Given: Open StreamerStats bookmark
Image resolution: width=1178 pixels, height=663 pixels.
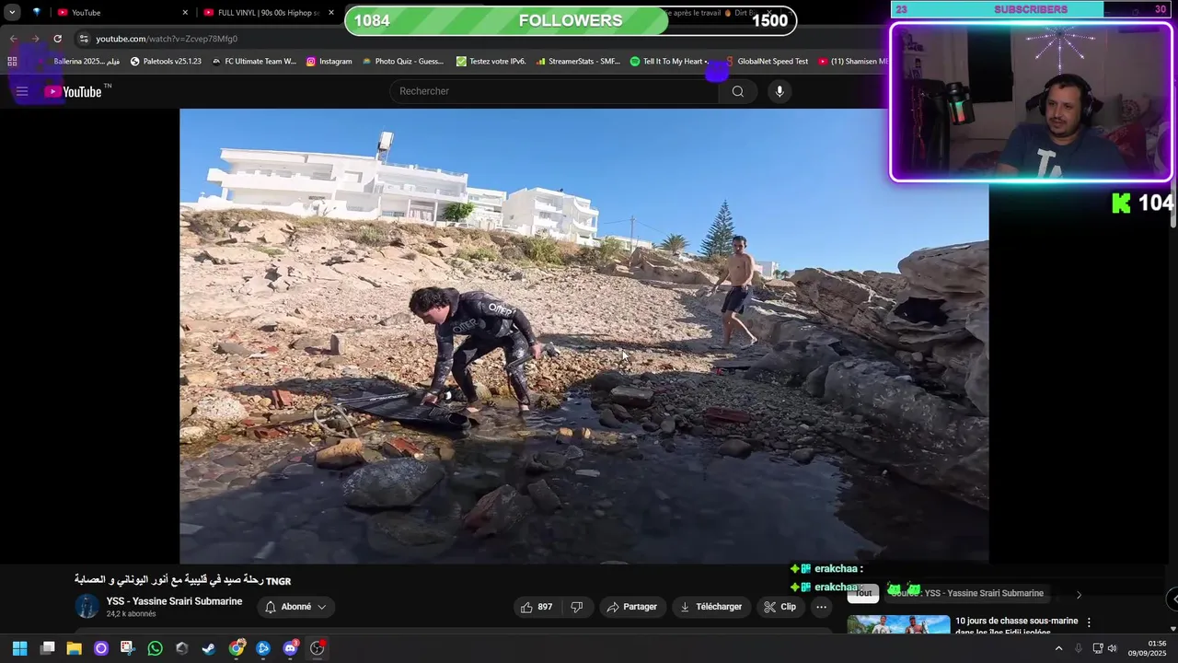Looking at the screenshot, I should click(x=579, y=62).
